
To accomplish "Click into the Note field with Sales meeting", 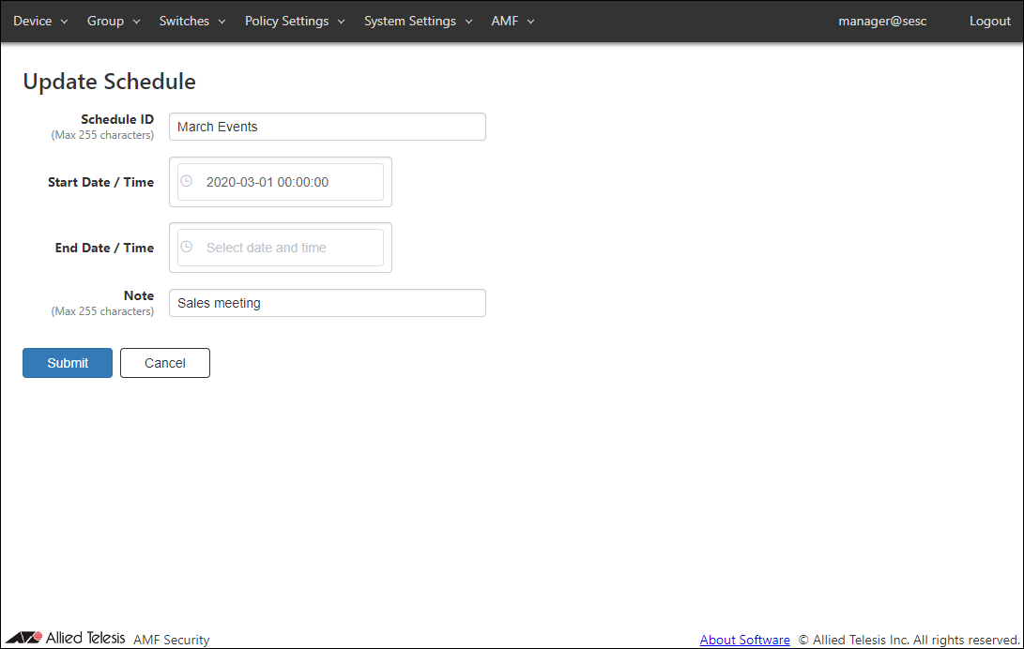I will (x=327, y=303).
